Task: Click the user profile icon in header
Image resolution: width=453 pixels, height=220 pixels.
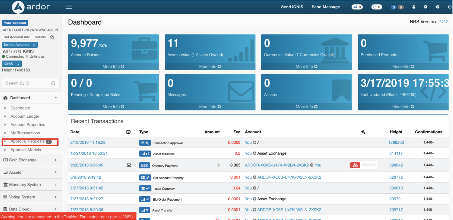Action: pyautogui.click(x=414, y=7)
